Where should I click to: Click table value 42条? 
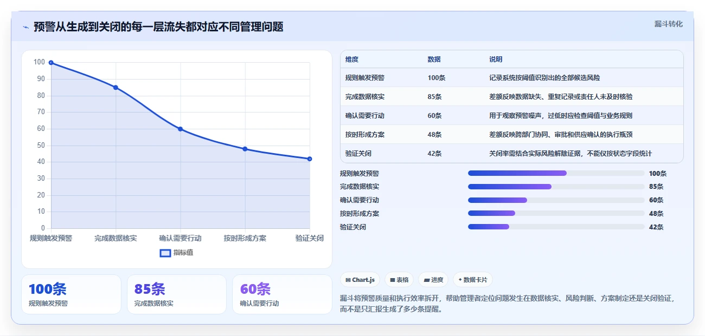coord(434,154)
